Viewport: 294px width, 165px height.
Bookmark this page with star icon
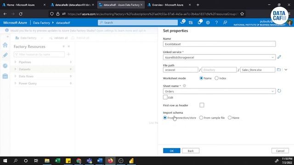242,14
